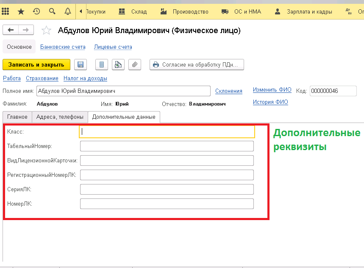Add this person form to favorites
This screenshot has height=268, width=364.
tap(46, 30)
